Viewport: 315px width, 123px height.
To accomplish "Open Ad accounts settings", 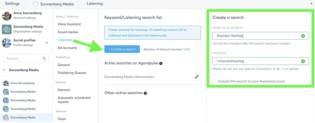I will [67, 48].
